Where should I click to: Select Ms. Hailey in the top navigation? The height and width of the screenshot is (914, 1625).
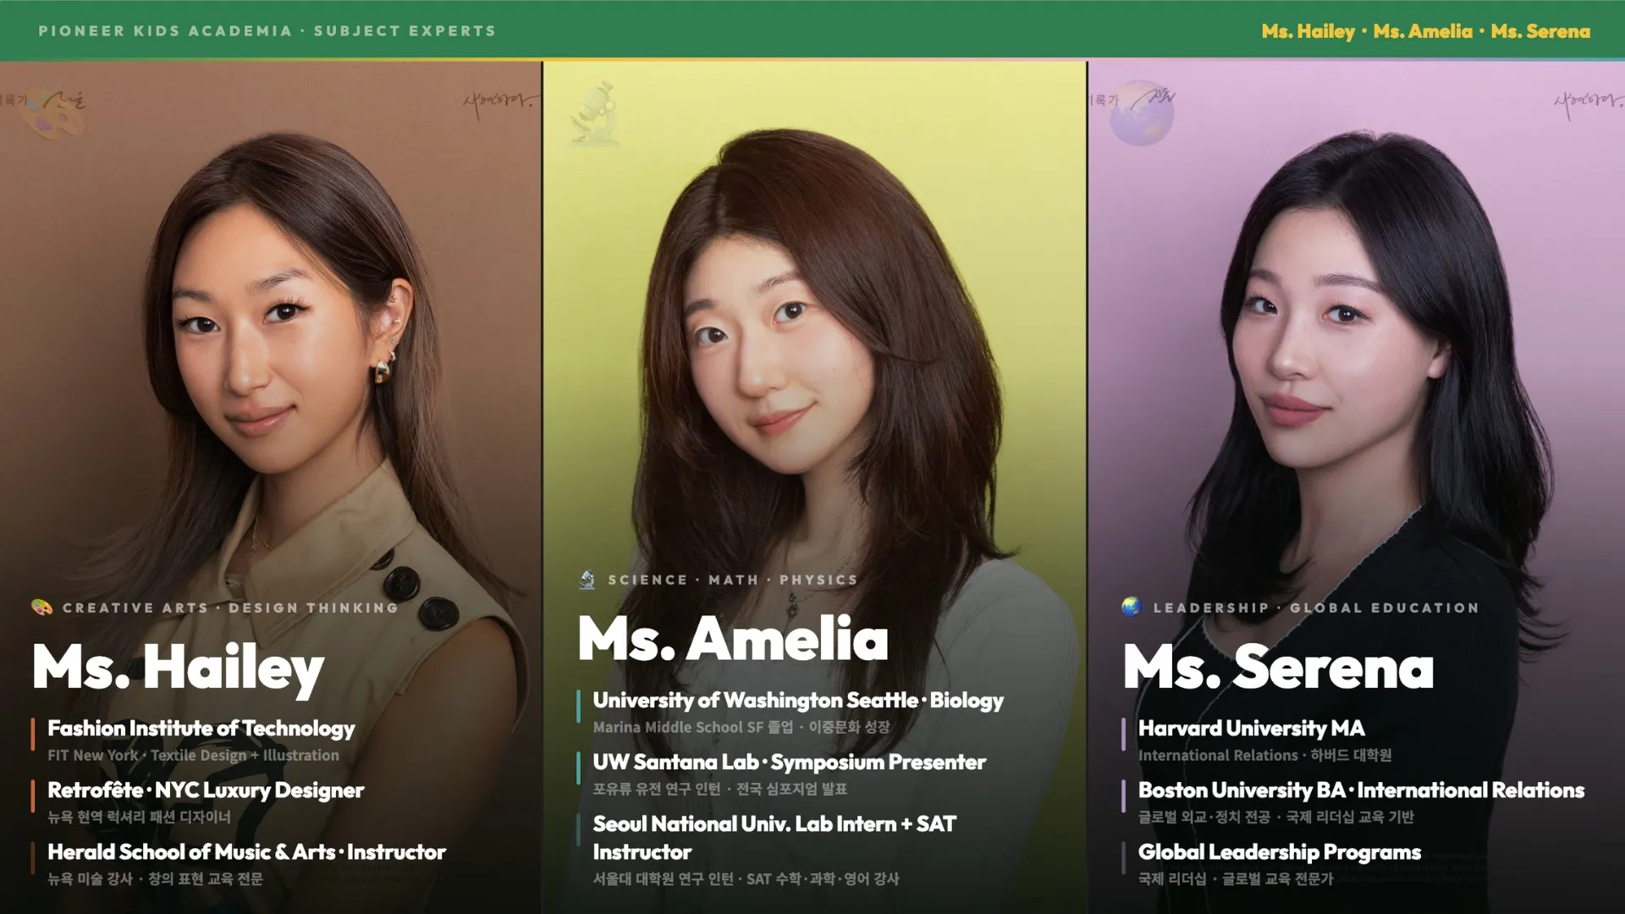tap(1308, 31)
